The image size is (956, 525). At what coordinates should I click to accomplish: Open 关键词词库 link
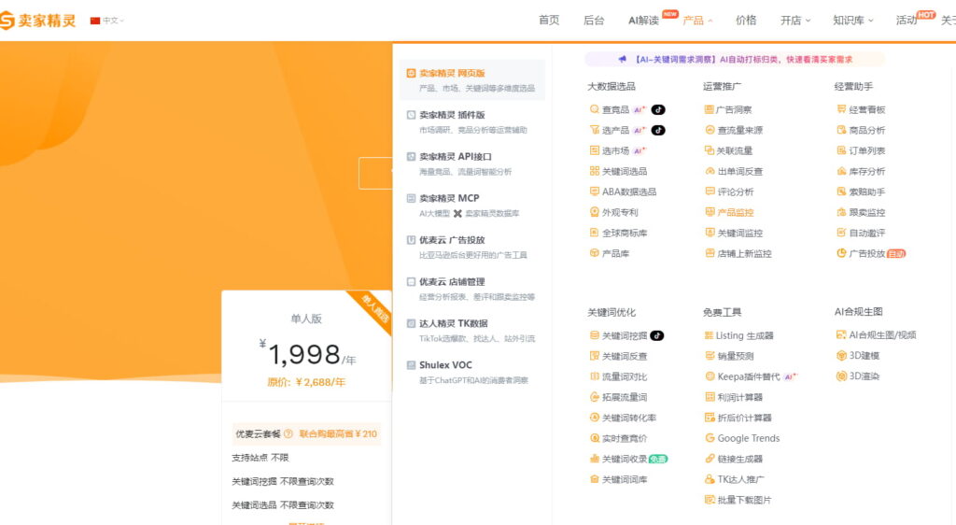(625, 480)
